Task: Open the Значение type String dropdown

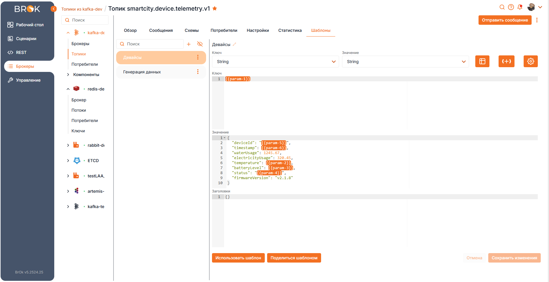Action: click(x=405, y=62)
